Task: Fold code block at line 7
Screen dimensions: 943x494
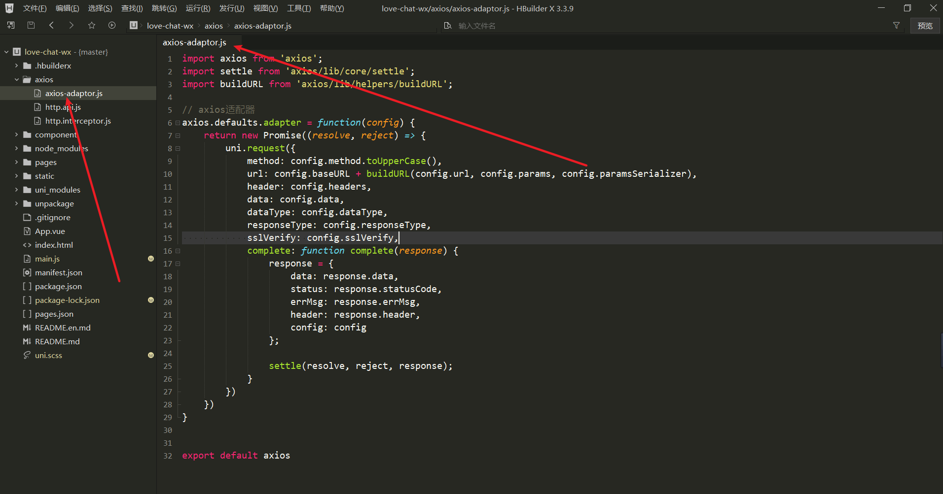Action: [x=178, y=135]
